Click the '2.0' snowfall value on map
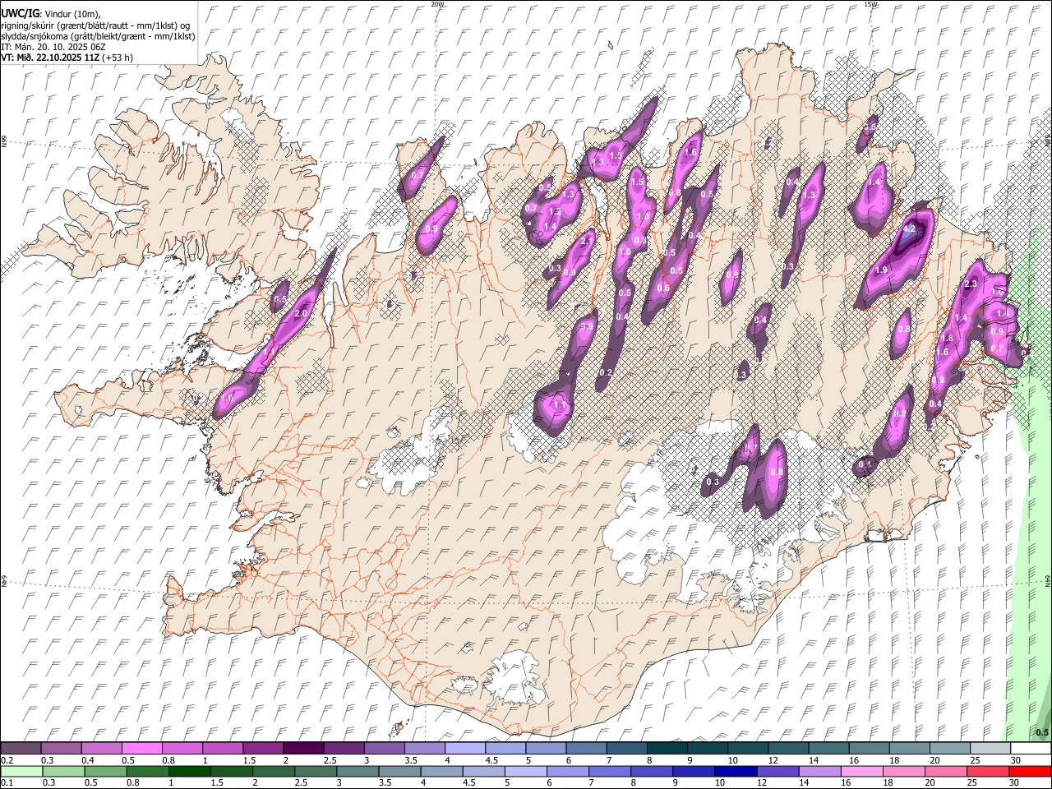This screenshot has height=789, width=1052. (301, 314)
